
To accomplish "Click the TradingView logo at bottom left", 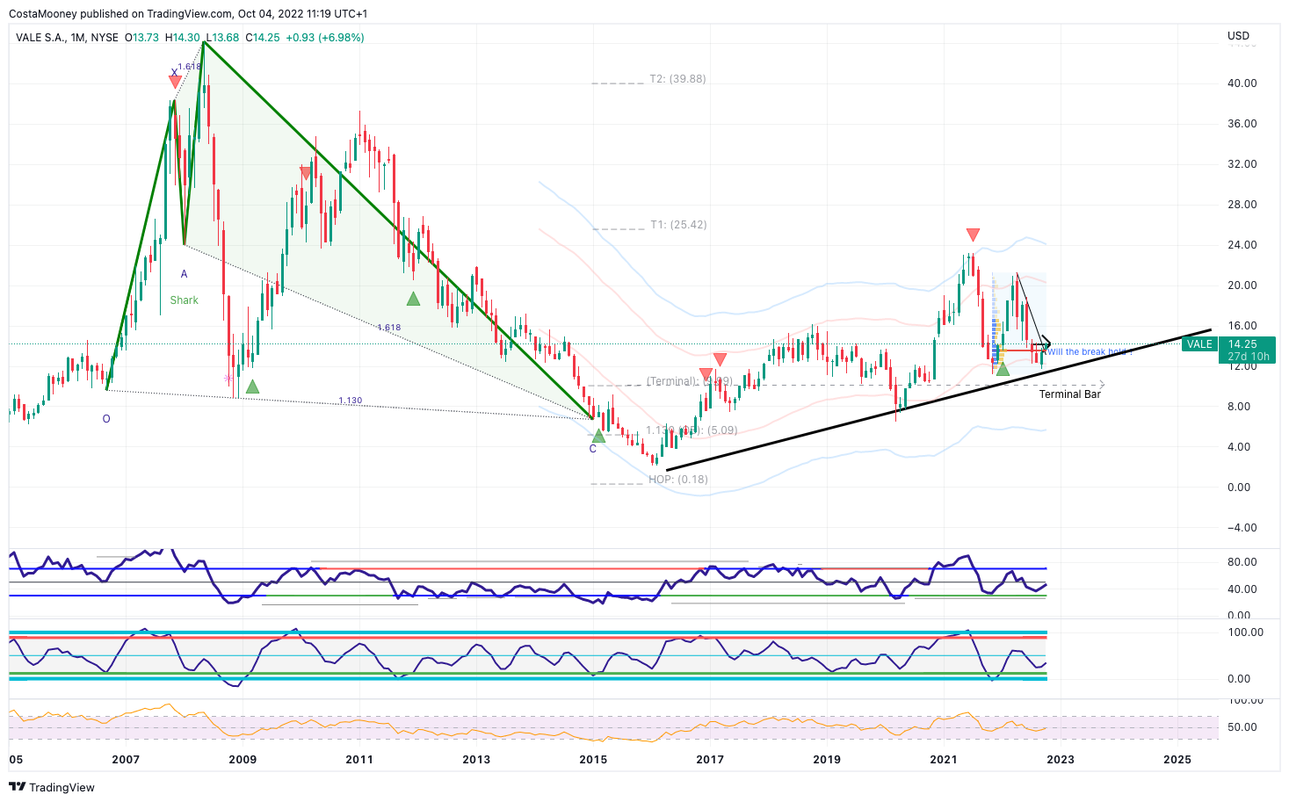I will click(52, 787).
